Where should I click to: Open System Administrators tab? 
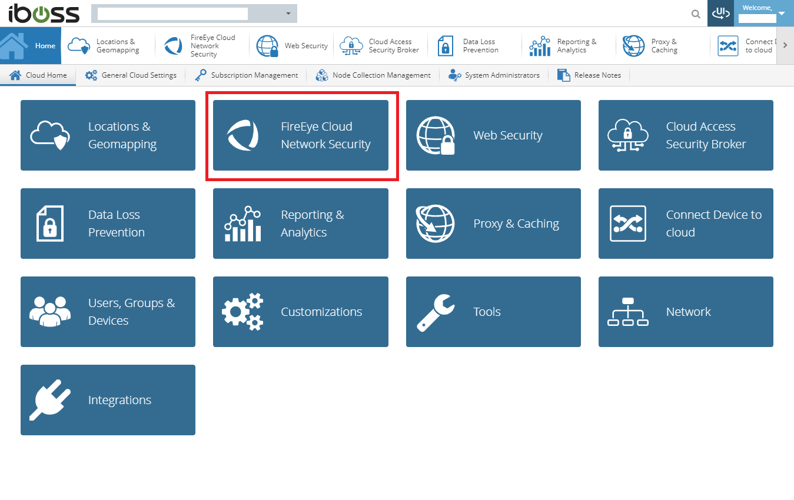[x=494, y=75]
